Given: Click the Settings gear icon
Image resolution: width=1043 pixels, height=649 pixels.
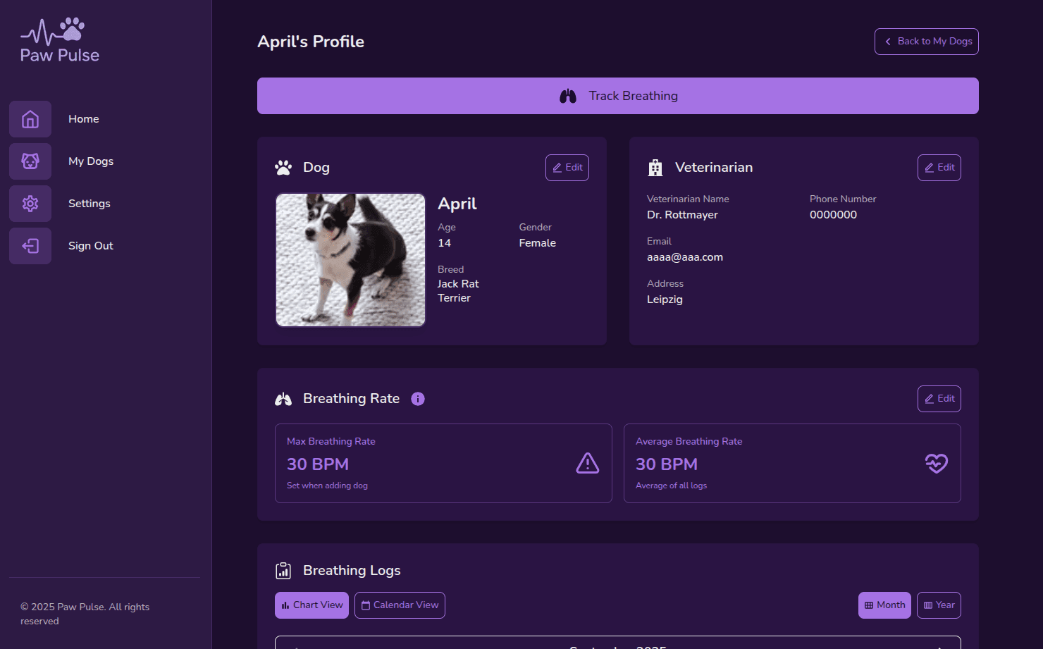Looking at the screenshot, I should tap(30, 204).
